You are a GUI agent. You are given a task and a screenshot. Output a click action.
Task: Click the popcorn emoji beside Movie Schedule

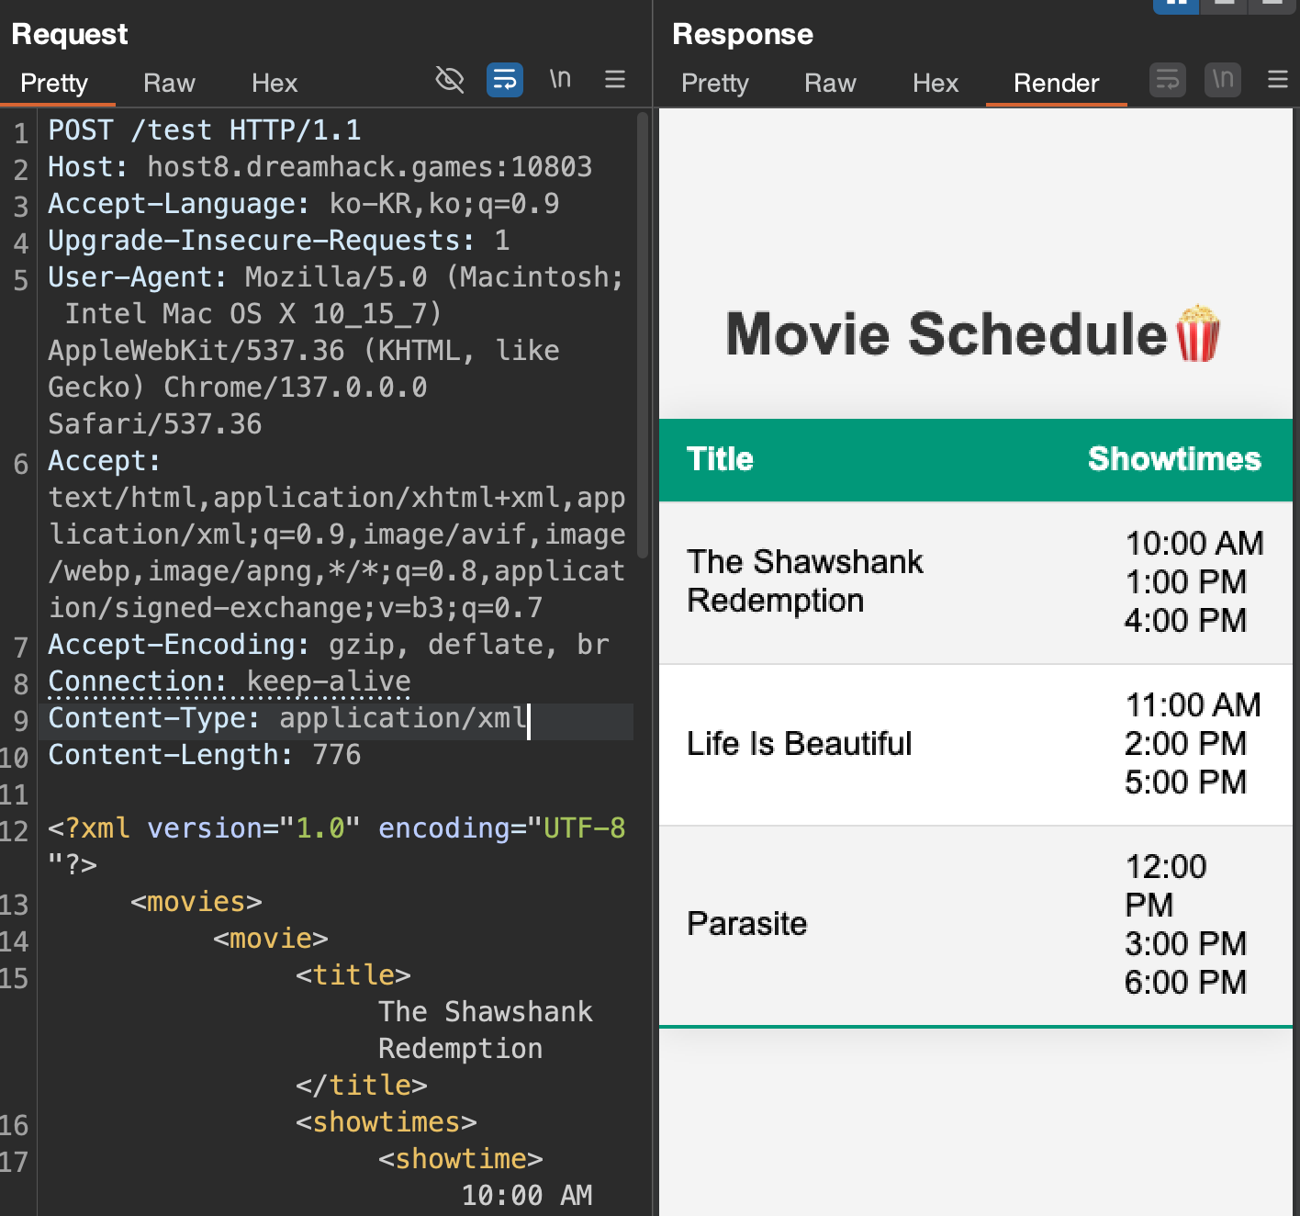(1198, 332)
